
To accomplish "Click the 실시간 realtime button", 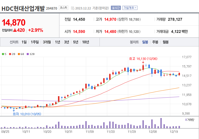I will (116, 8).
